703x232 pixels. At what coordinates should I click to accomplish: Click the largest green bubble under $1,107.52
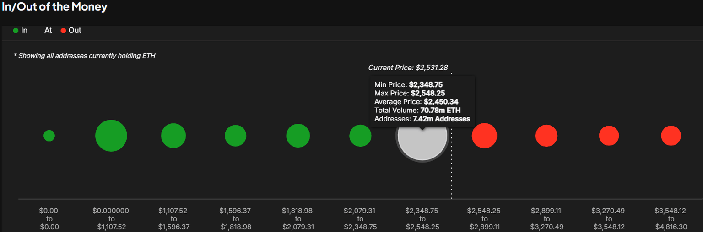tap(111, 136)
